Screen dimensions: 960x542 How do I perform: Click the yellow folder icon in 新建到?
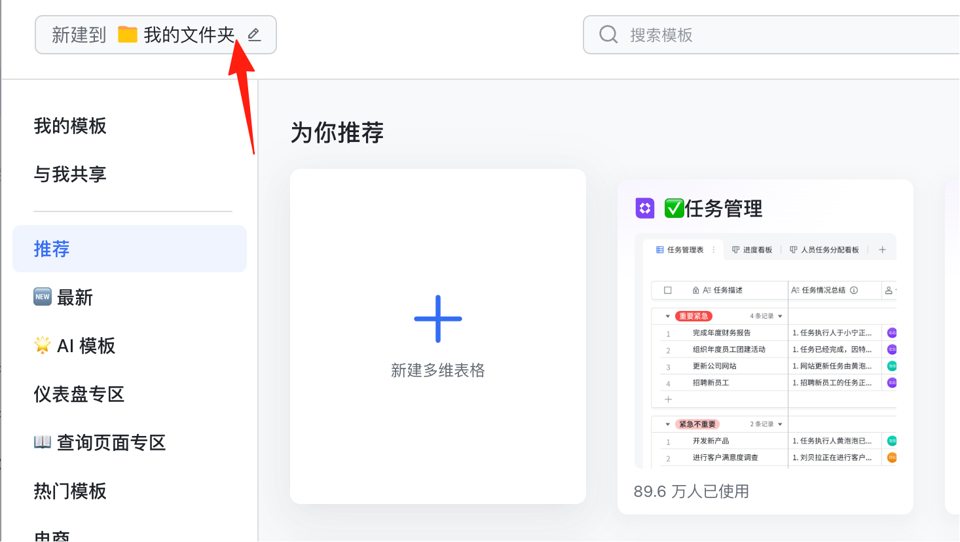[128, 35]
